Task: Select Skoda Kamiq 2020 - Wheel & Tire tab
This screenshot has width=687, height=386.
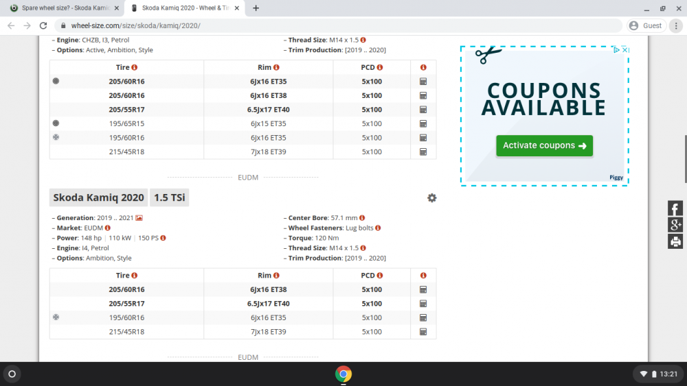Action: pyautogui.click(x=185, y=8)
